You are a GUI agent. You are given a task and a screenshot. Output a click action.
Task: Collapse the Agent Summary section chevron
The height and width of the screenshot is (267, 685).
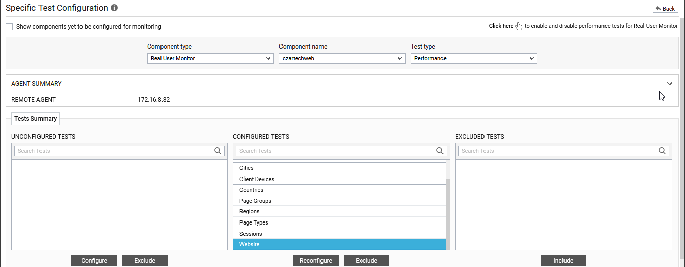click(670, 84)
